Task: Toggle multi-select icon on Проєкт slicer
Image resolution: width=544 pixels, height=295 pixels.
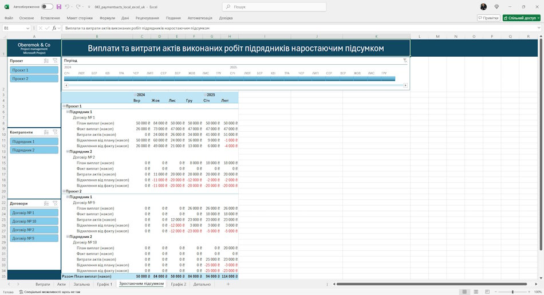Action: tap(46, 61)
